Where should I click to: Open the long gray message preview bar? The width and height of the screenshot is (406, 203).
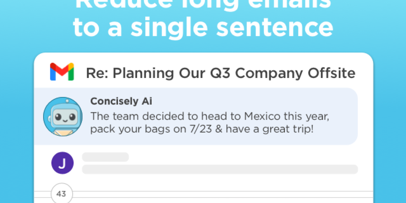pos(220,169)
